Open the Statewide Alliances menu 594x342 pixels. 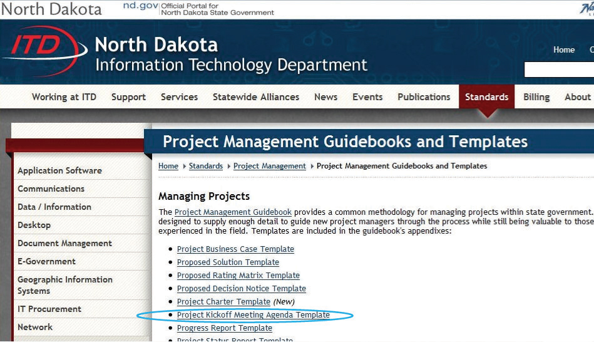256,97
